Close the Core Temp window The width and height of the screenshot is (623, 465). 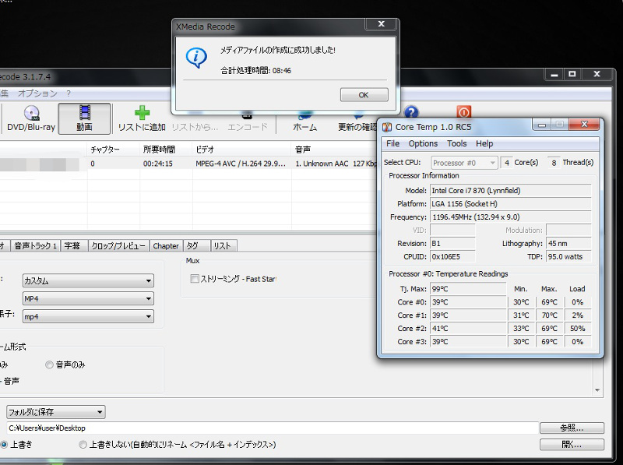pyautogui.click(x=583, y=125)
